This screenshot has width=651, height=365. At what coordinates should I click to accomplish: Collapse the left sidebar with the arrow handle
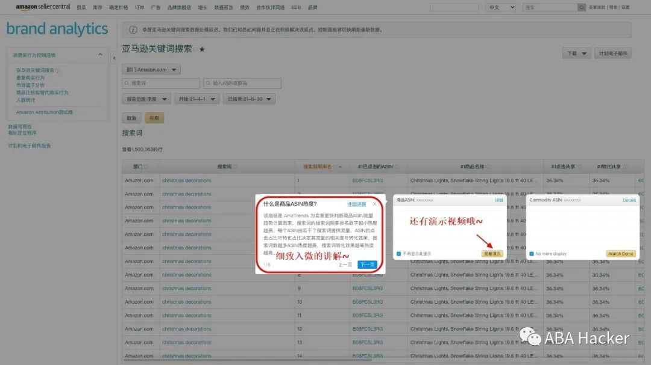[114, 58]
